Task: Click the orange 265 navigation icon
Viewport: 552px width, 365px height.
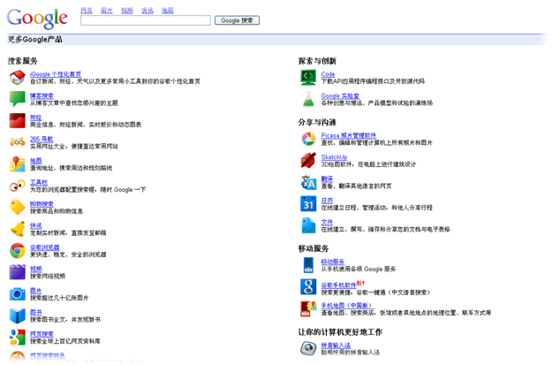Action: [18, 142]
